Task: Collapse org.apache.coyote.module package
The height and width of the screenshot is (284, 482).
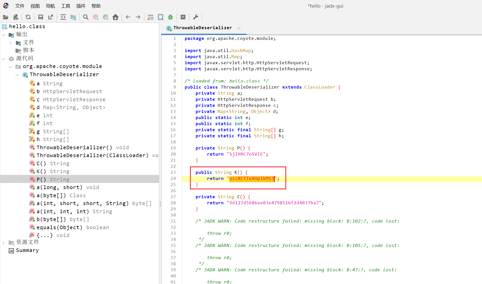Action: click(10, 67)
